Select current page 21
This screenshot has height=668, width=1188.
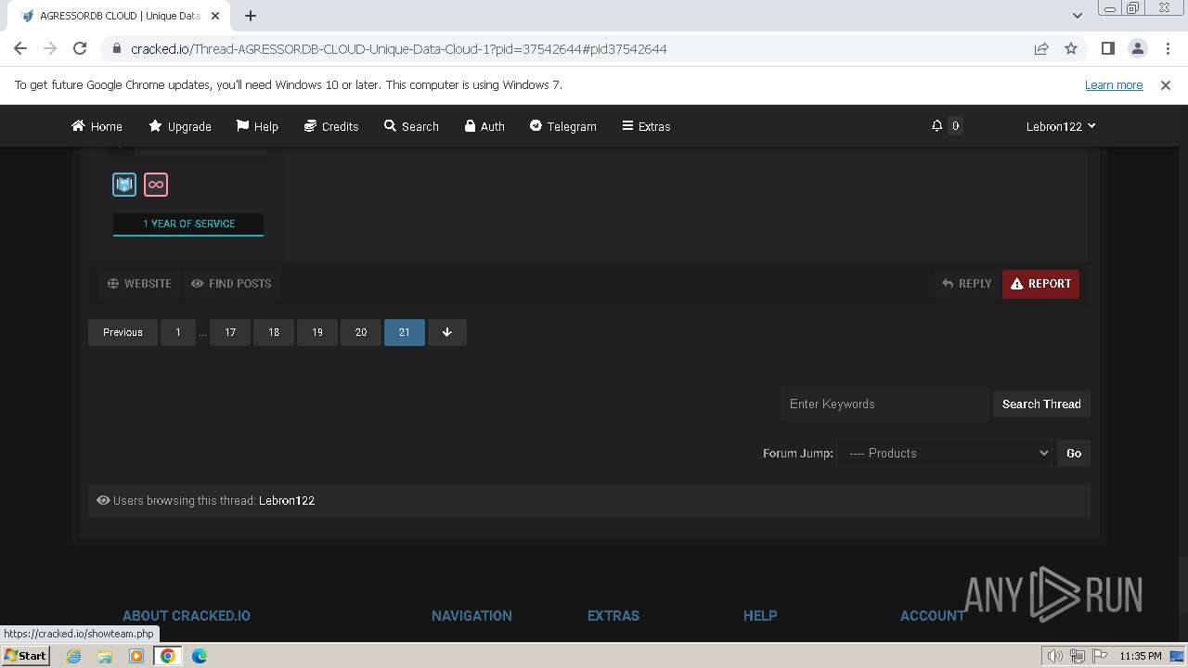405,332
